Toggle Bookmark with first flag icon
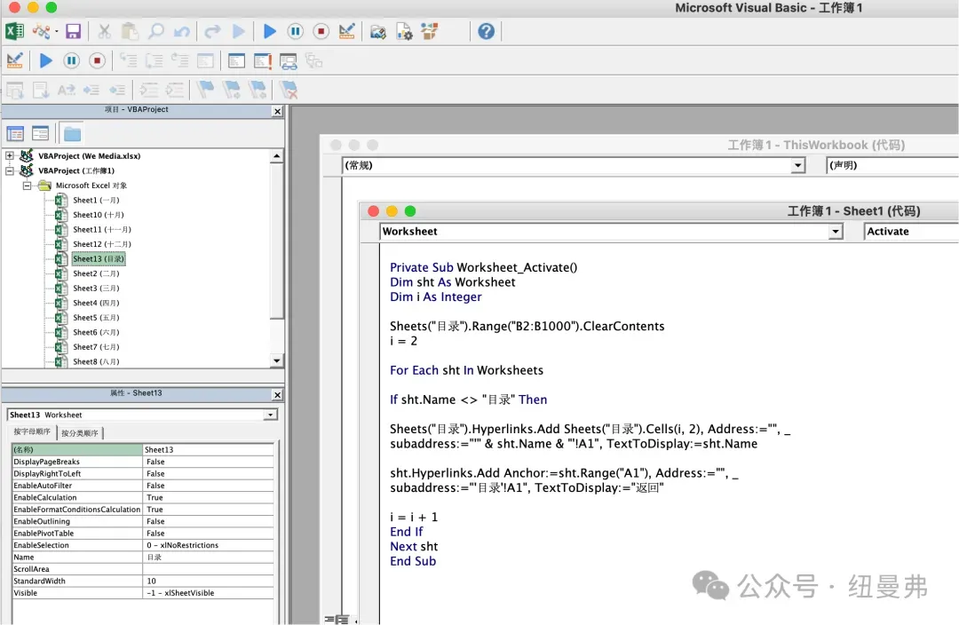Screen dimensions: 959x625 coord(205,90)
